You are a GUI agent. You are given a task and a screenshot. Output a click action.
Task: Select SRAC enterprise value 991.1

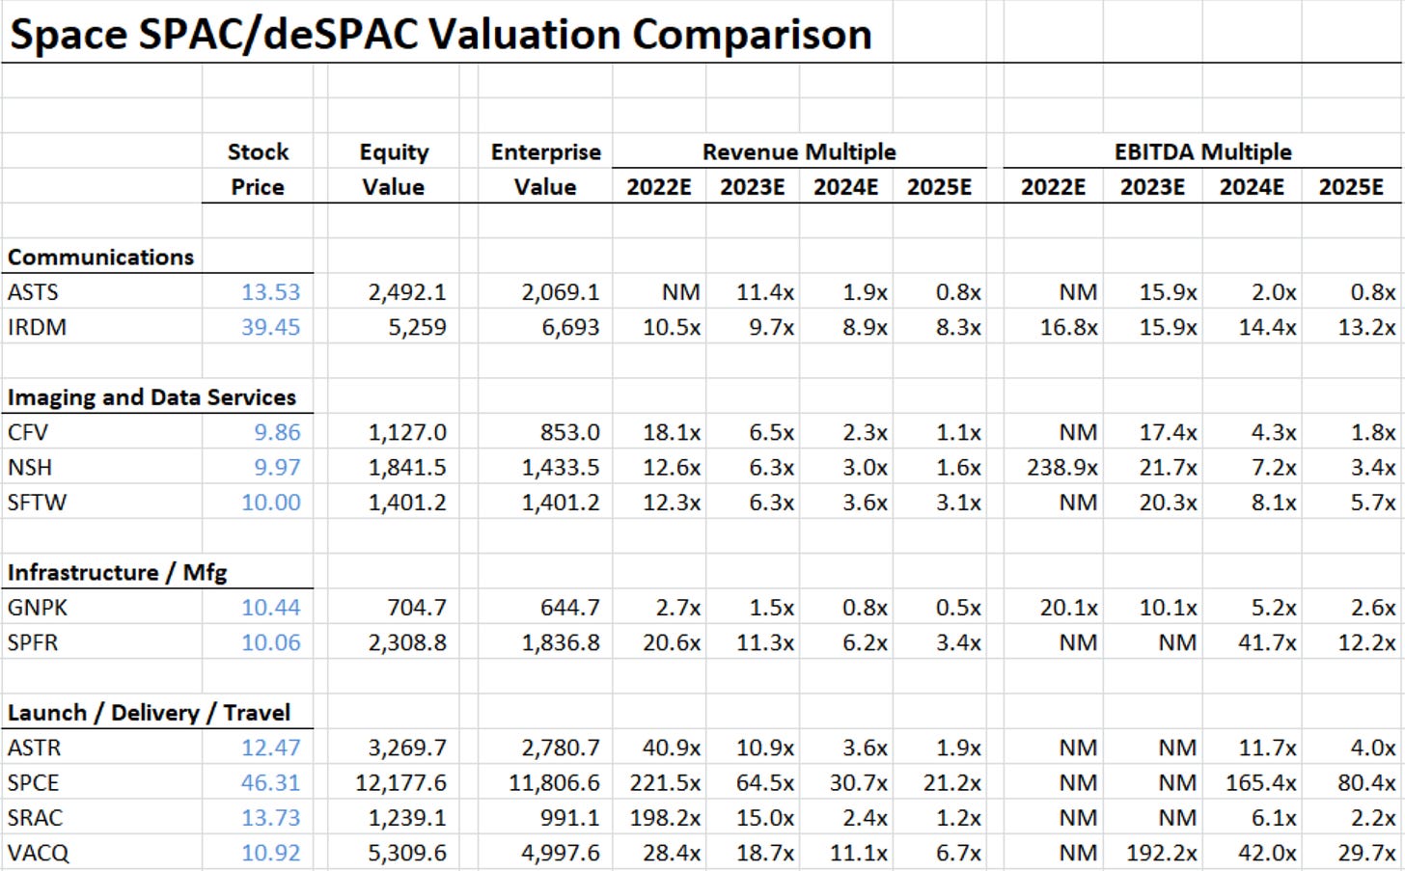(569, 818)
